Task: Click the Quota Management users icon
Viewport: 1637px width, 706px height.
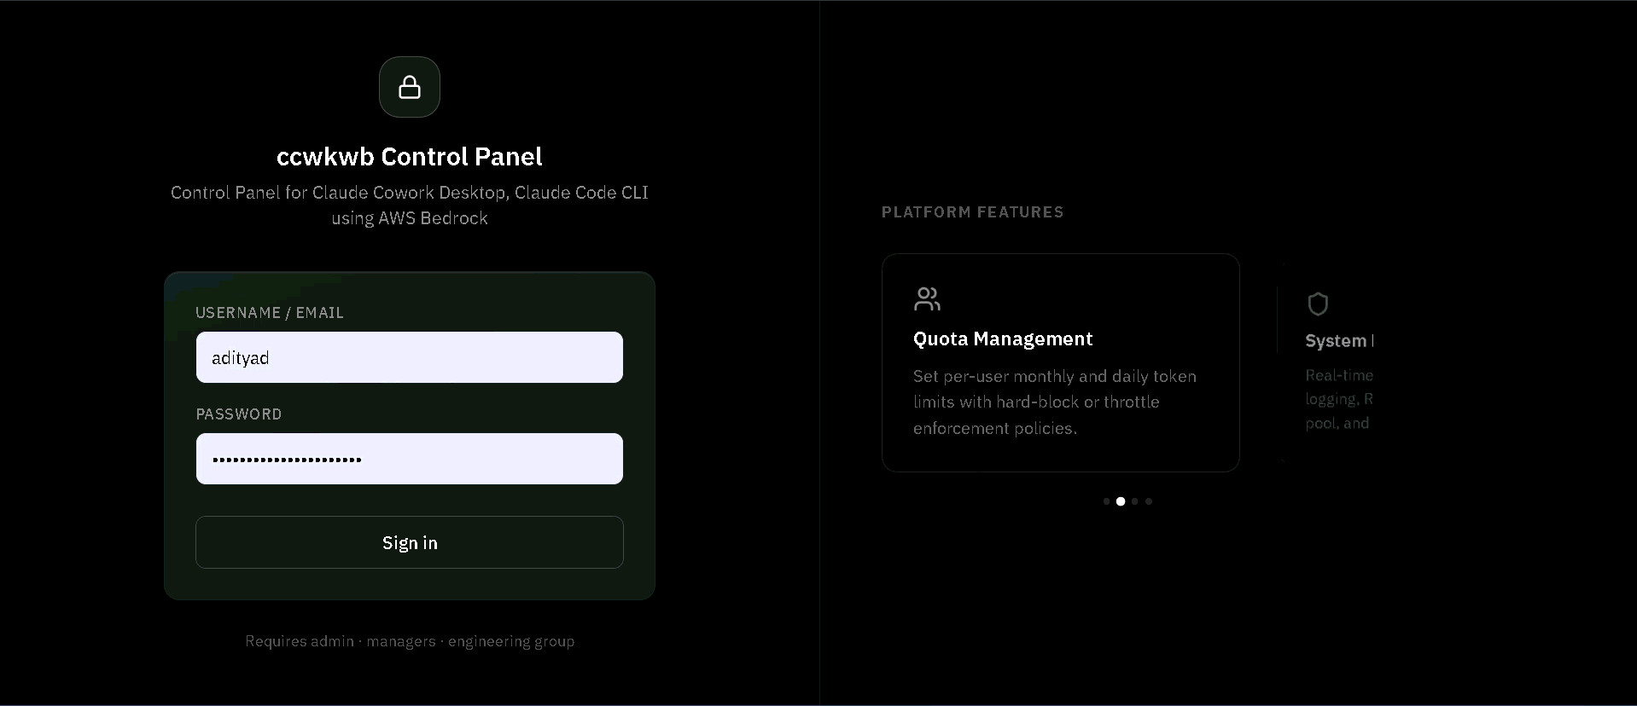Action: (x=927, y=299)
